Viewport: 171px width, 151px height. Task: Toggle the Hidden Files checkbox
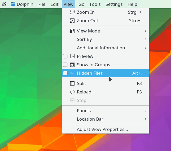65,73
